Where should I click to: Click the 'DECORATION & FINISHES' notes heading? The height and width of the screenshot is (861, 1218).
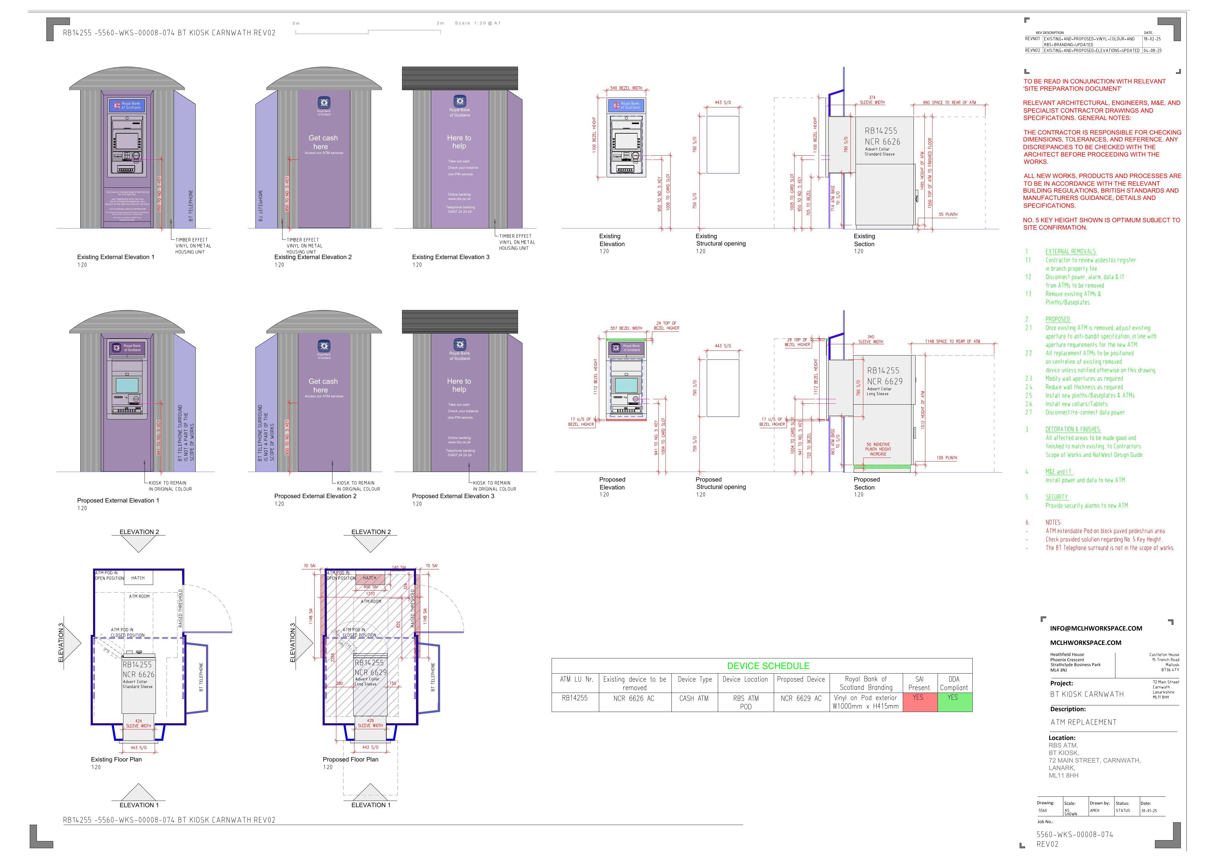point(1073,429)
